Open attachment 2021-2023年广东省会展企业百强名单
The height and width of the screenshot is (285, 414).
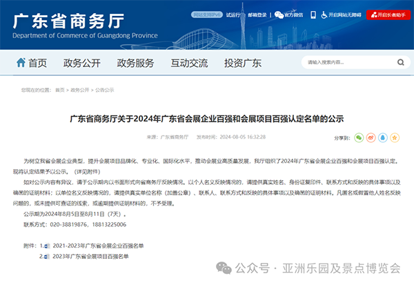(x=95, y=245)
